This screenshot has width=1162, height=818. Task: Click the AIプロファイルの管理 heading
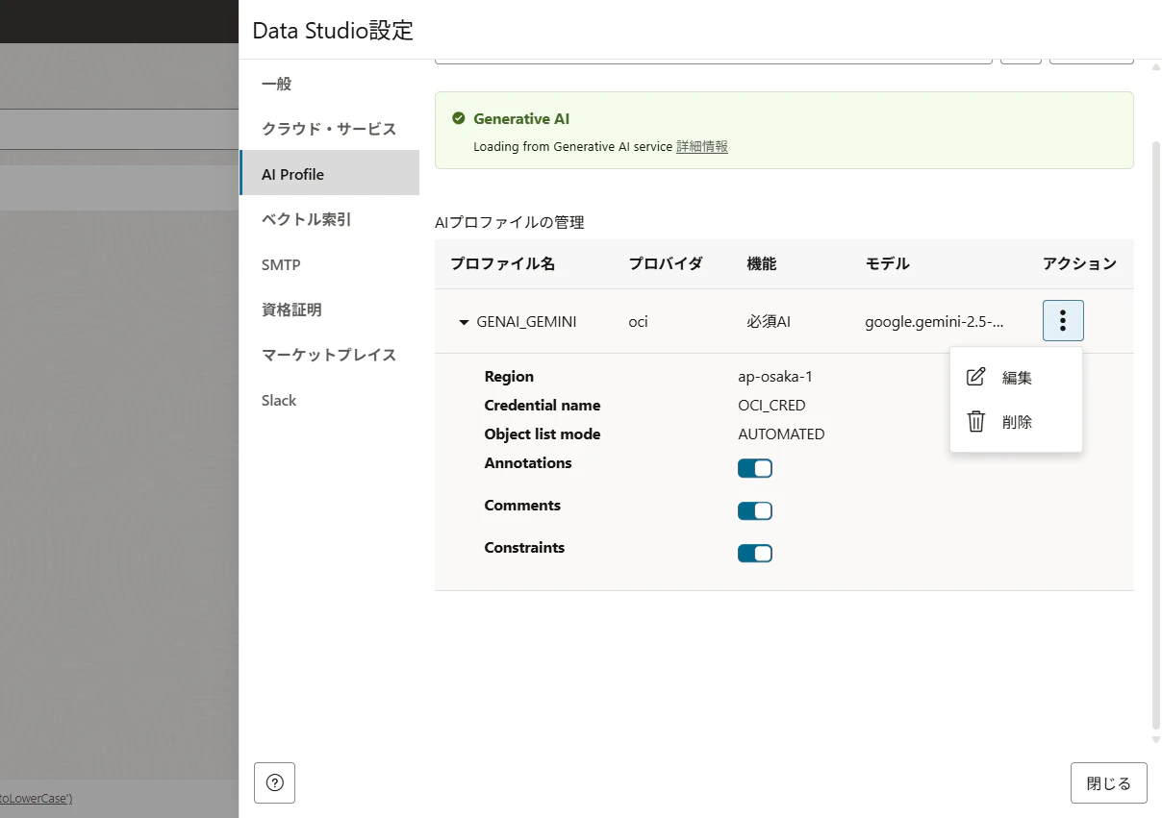point(509,222)
